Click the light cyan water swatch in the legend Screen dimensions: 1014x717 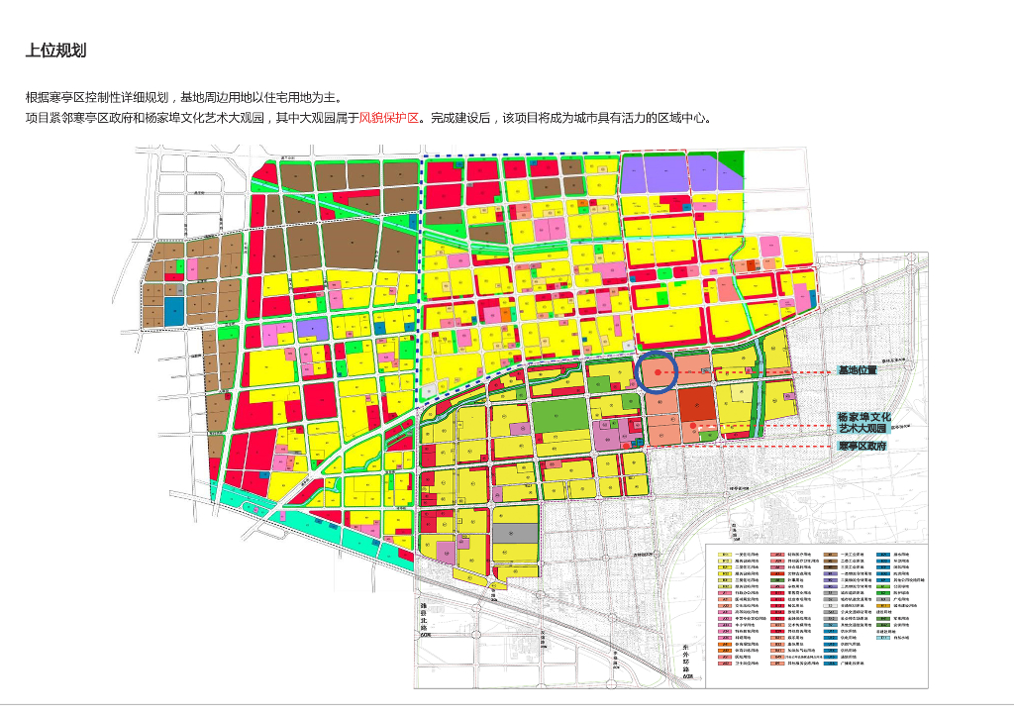tap(882, 638)
